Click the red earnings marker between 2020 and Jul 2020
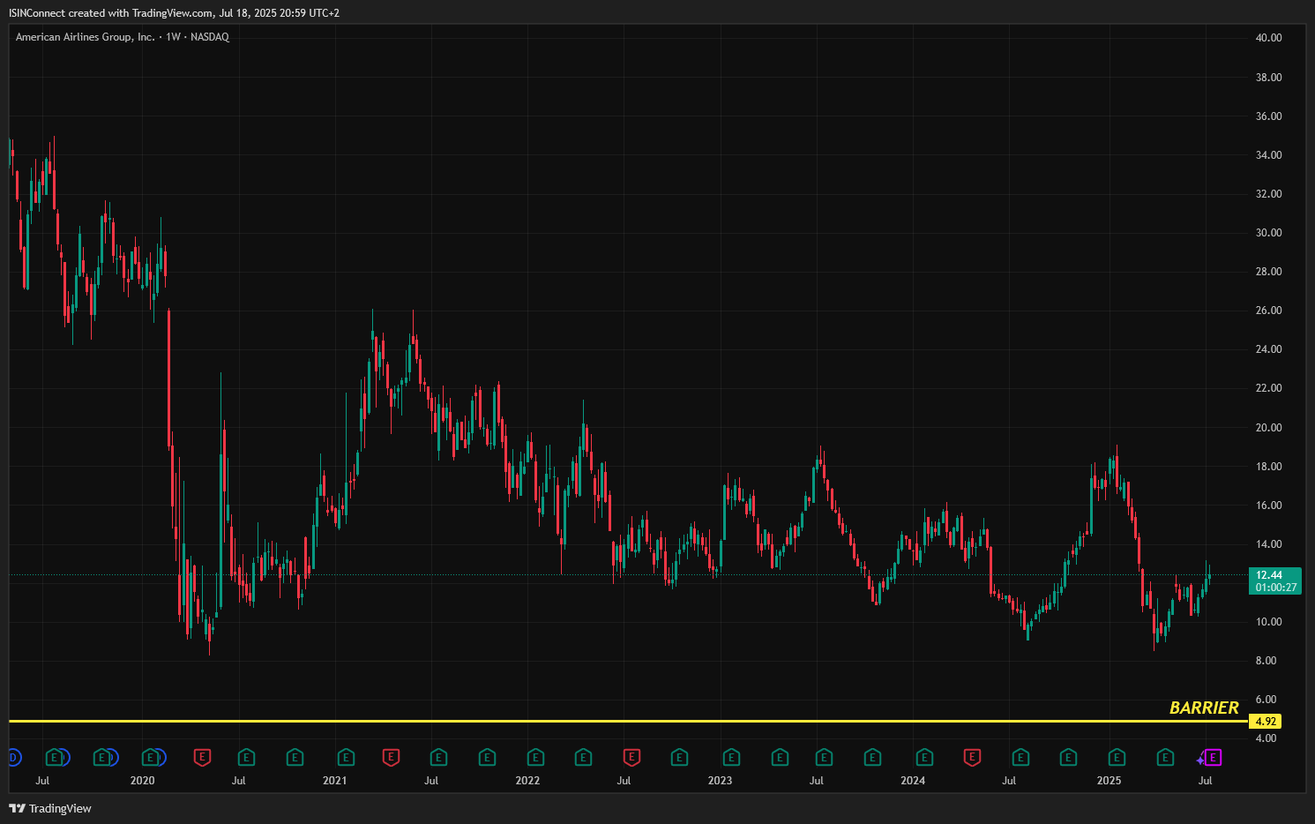 click(x=202, y=757)
